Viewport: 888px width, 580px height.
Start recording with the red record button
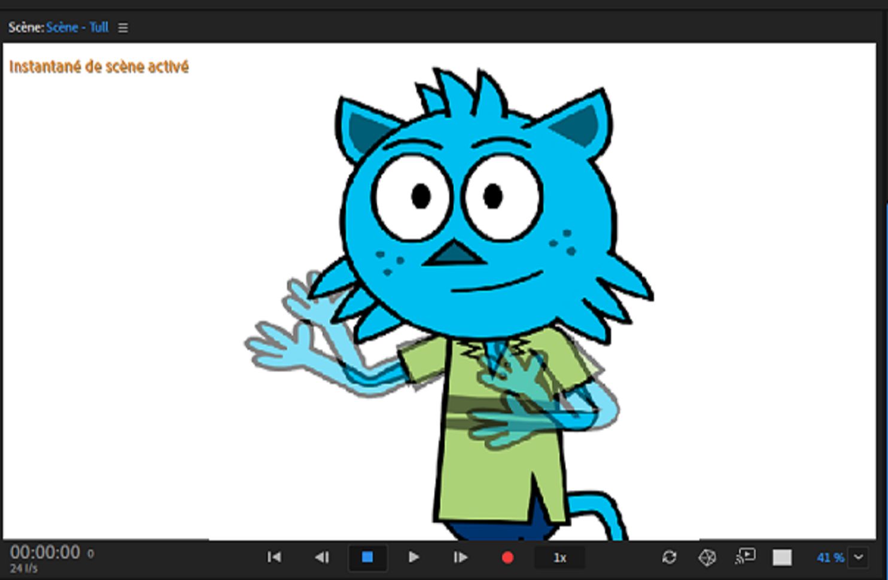507,558
